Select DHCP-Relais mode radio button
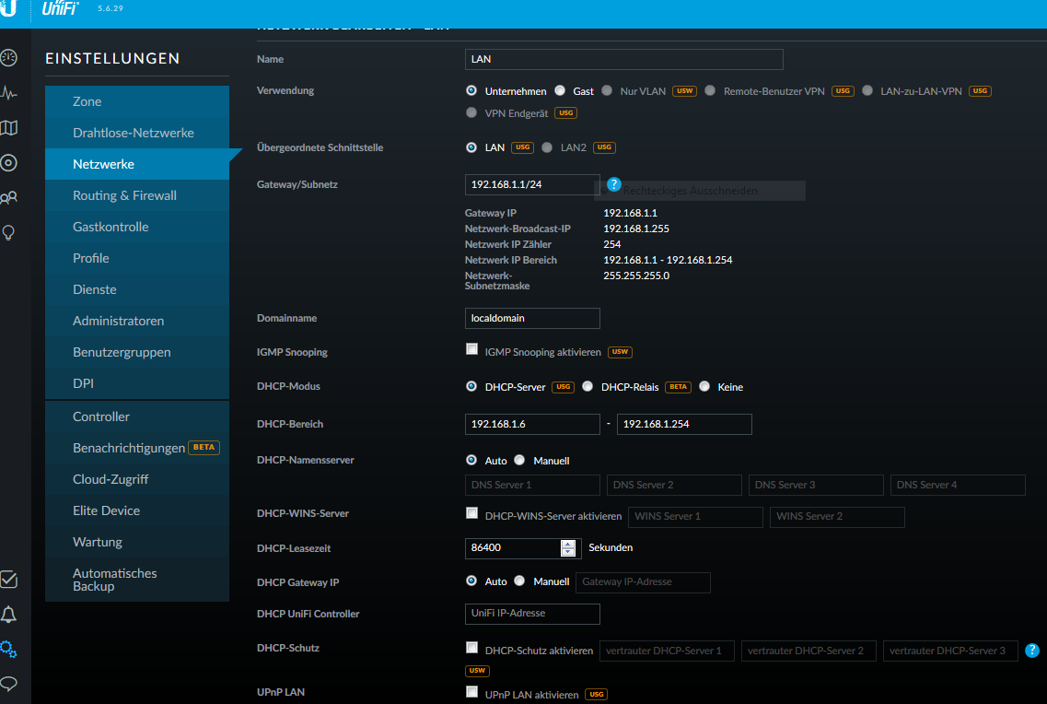The height and width of the screenshot is (704, 1047). pos(587,386)
